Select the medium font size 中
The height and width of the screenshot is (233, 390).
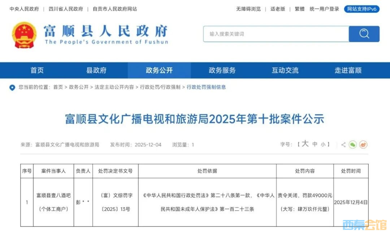click(x=315, y=144)
